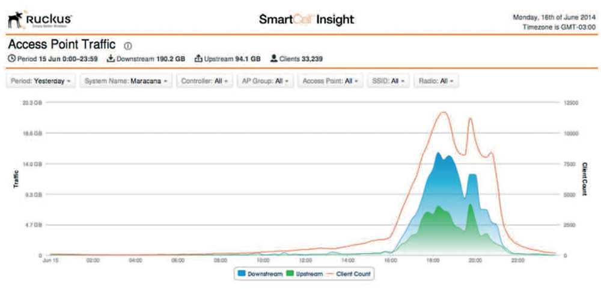
Task: Click the 18:00 label on the time axis
Action: tap(433, 261)
